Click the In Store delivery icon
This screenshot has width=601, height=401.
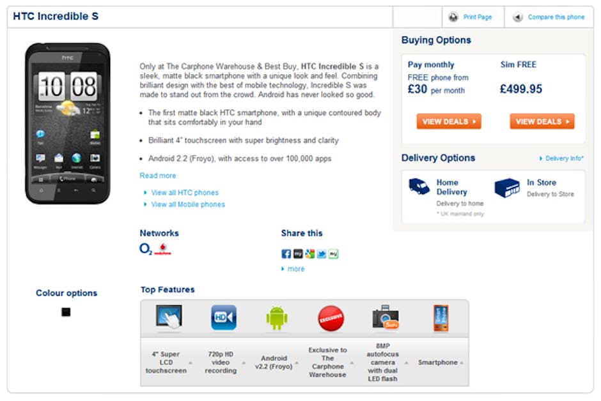507,188
